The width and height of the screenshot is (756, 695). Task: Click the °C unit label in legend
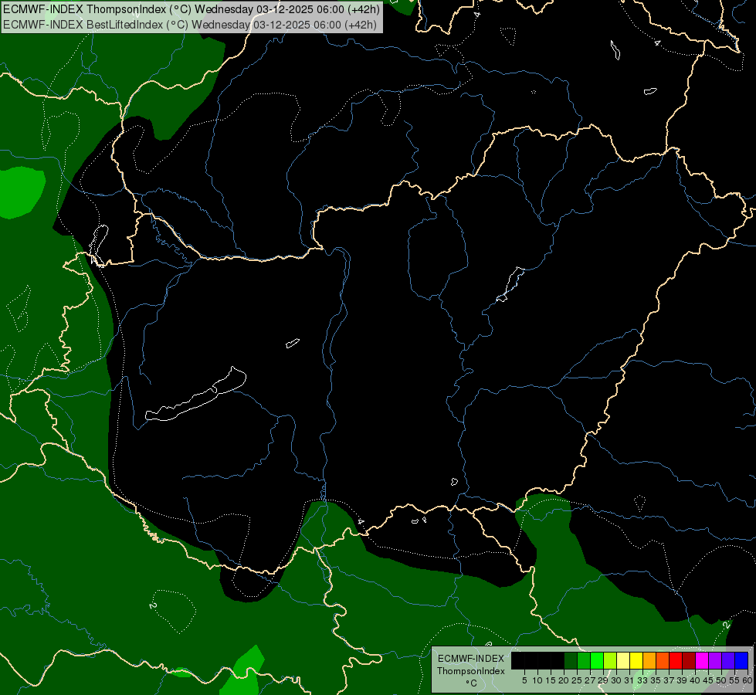pos(471,683)
